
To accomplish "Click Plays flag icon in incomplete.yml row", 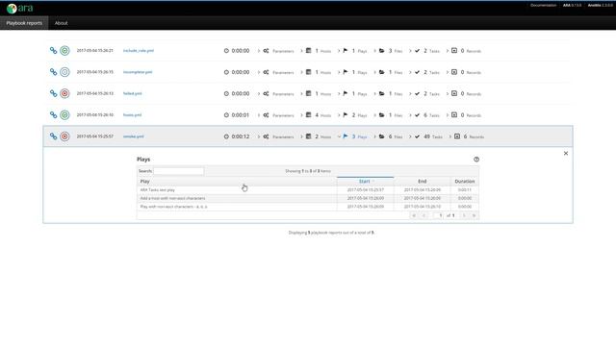I will pyautogui.click(x=346, y=72).
